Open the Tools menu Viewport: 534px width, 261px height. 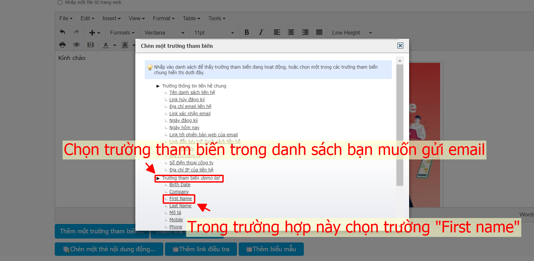pyautogui.click(x=217, y=18)
